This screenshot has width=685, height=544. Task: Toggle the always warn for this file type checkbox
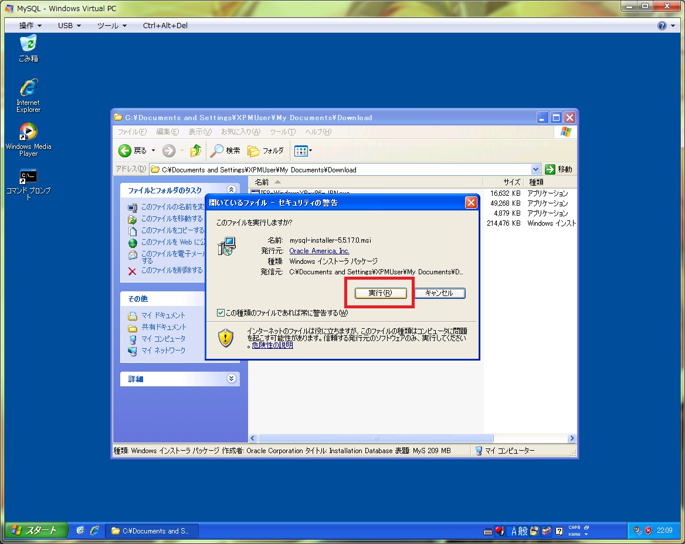(x=221, y=312)
